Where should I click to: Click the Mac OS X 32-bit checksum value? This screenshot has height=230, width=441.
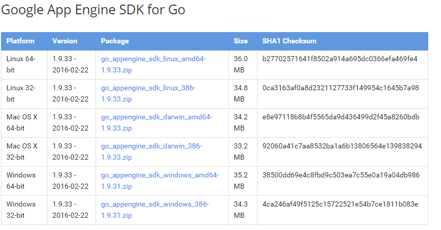click(342, 146)
